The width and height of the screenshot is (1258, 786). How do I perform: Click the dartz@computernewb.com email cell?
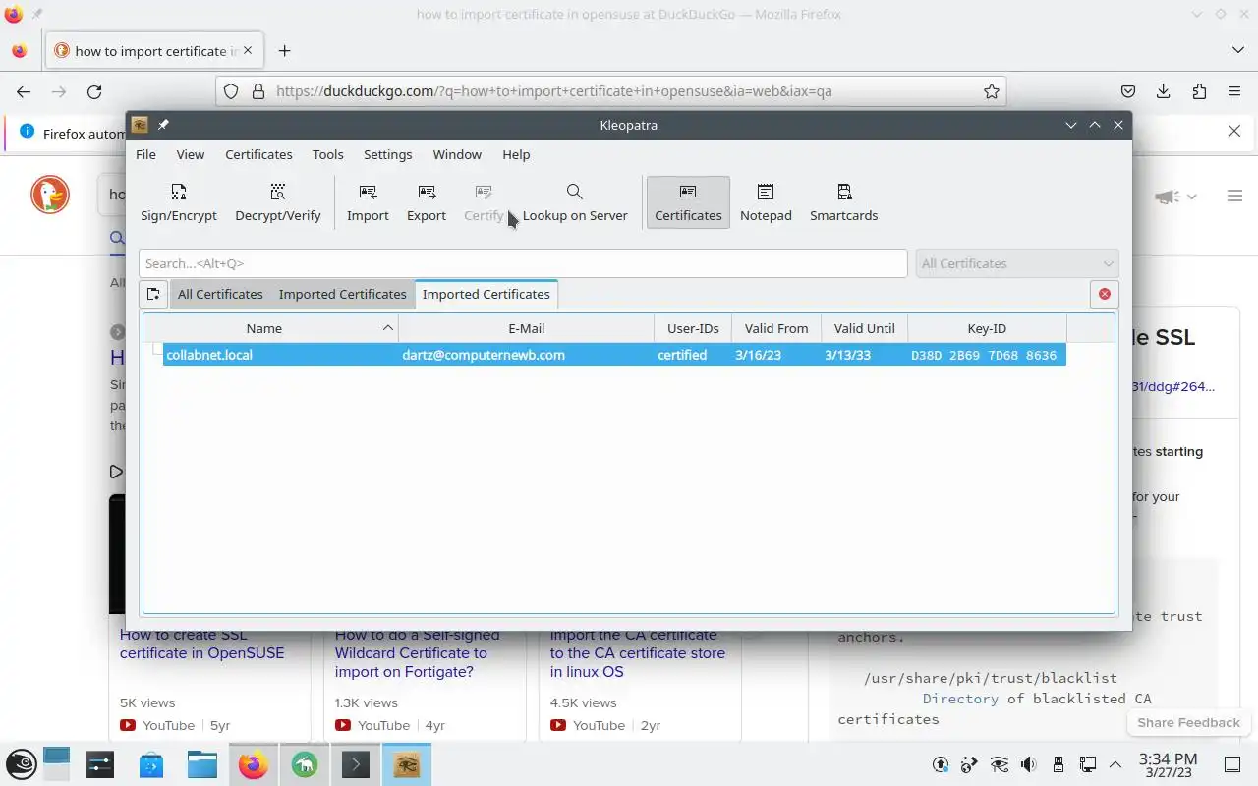point(484,355)
